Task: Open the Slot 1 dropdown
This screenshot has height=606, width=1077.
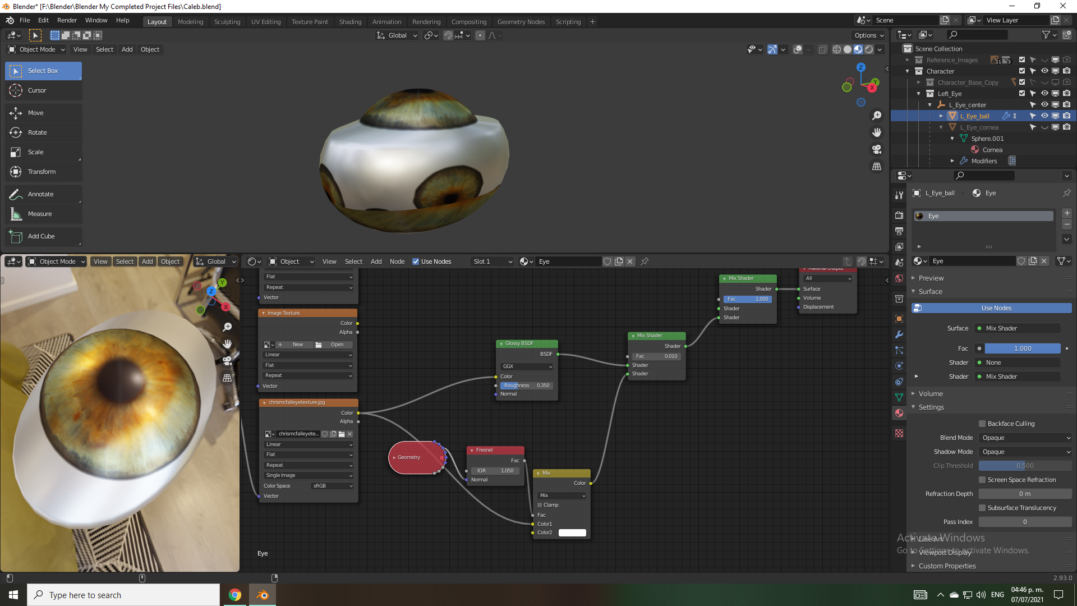Action: click(493, 261)
